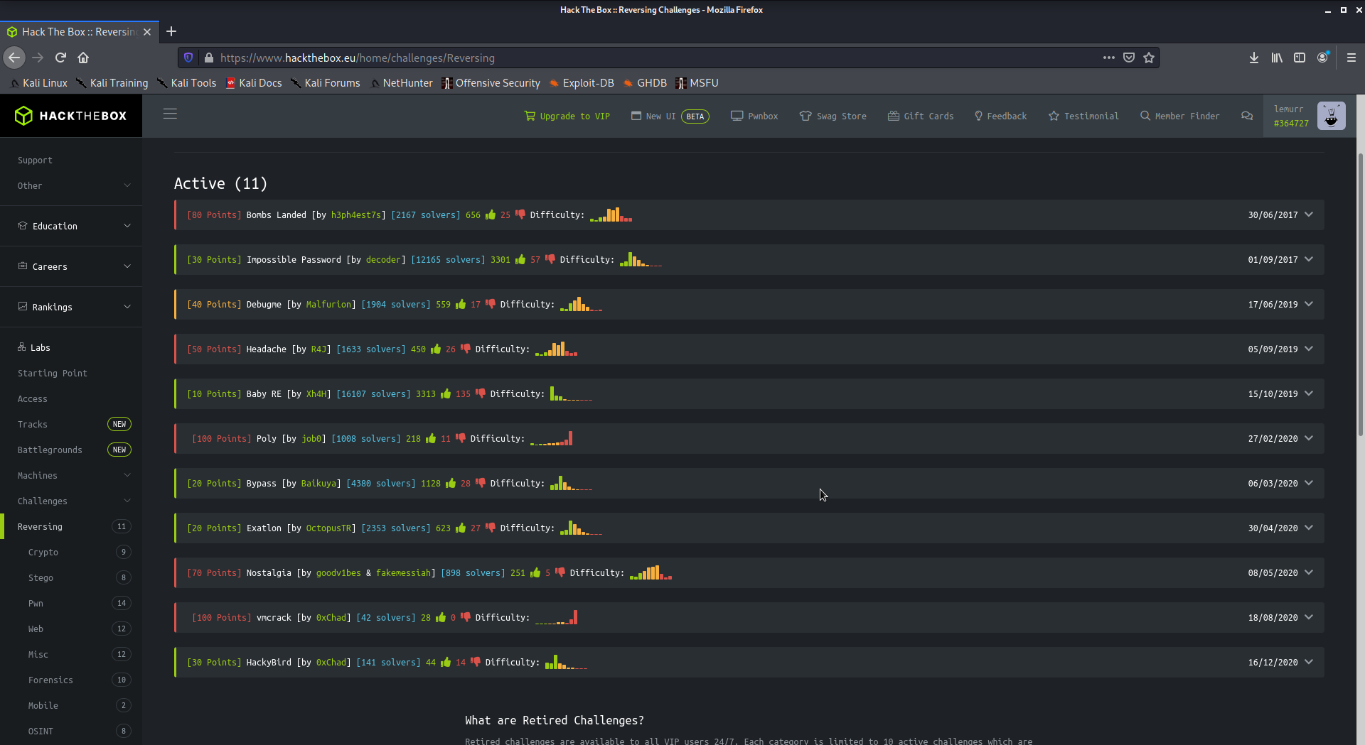Open author h3ph4est7s profile link
Viewport: 1365px width, 745px height.
[355, 214]
